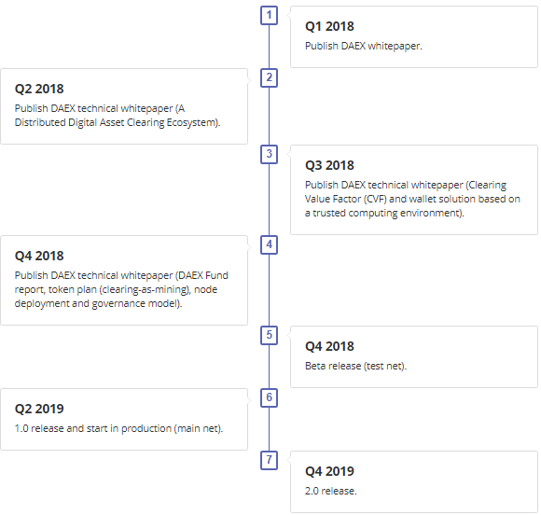This screenshot has width=541, height=515.
Task: Select timeline step 4 marker
Action: click(269, 244)
